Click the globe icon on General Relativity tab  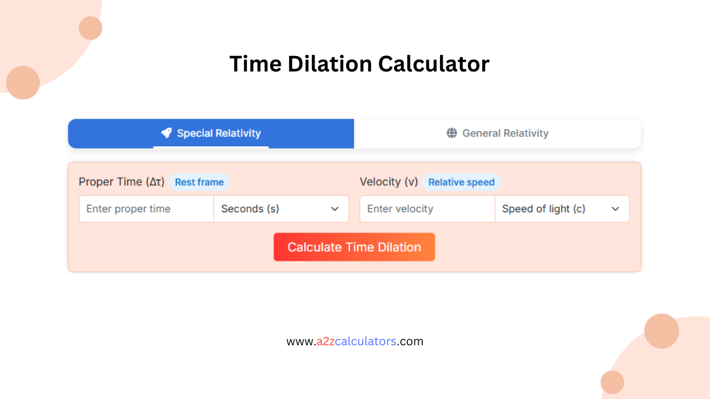452,133
